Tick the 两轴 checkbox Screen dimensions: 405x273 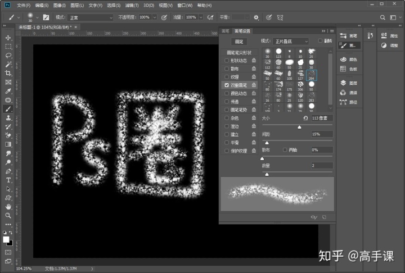click(285, 149)
